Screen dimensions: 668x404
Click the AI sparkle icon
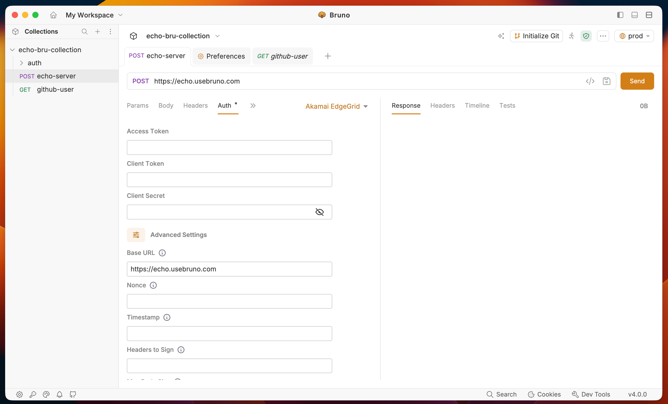[x=501, y=36]
